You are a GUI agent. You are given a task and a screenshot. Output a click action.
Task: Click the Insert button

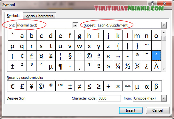[x=131, y=110]
